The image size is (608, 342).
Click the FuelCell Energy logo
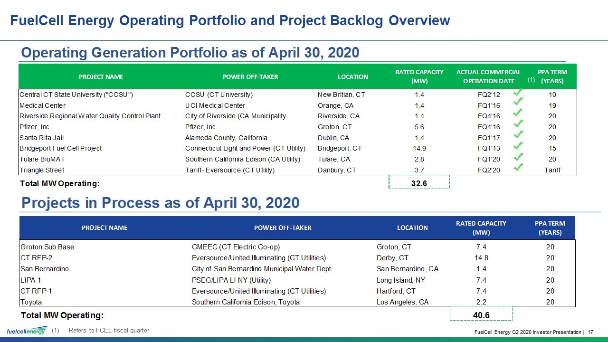27,331
